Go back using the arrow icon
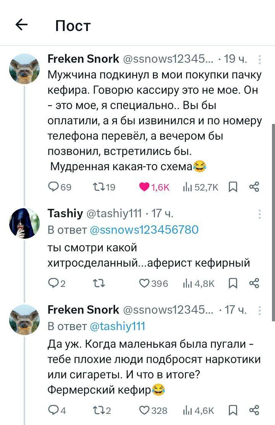Screen dimensions: 275x425 coord(22,25)
